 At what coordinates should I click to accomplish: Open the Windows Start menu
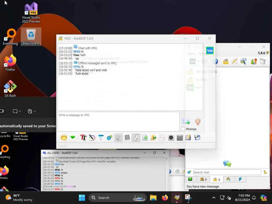click(82, 198)
